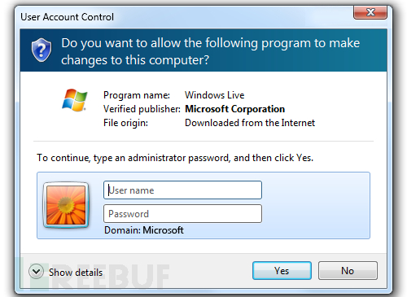The height and width of the screenshot is (297, 407).
Task: Close the User Account Control dialog
Action: (x=370, y=12)
